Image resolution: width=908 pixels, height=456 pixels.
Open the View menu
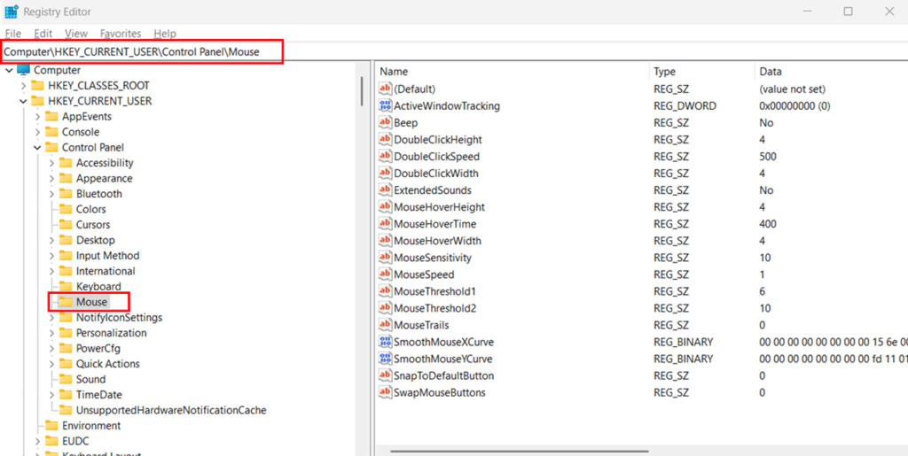coord(76,34)
